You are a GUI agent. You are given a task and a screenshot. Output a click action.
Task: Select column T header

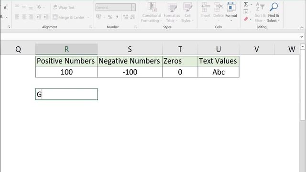(x=180, y=49)
